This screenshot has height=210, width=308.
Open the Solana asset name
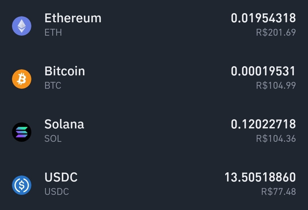[x=64, y=124]
